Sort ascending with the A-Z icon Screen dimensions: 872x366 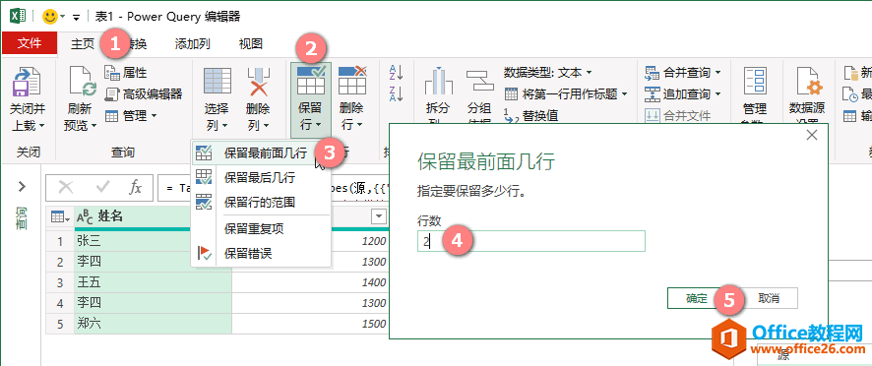[x=396, y=72]
